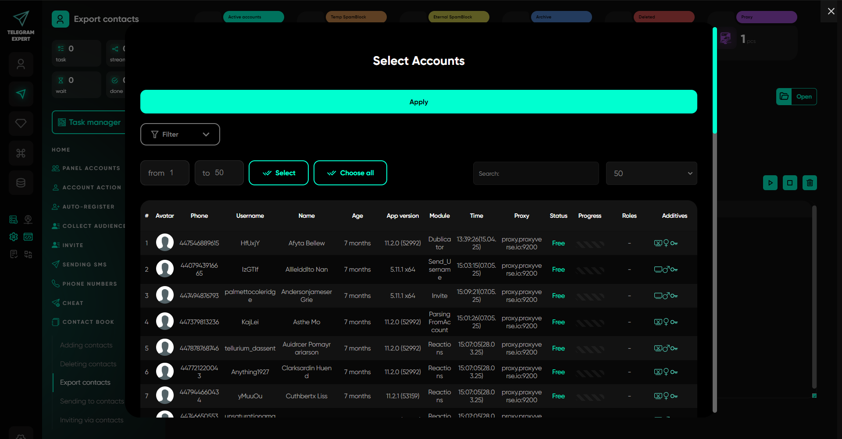
Task: Click avatar of account HfUxjY
Action: [165, 243]
